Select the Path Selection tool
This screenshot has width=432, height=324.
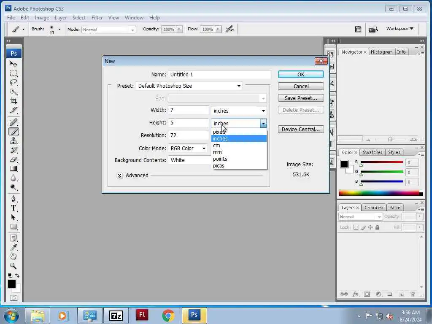[13, 217]
